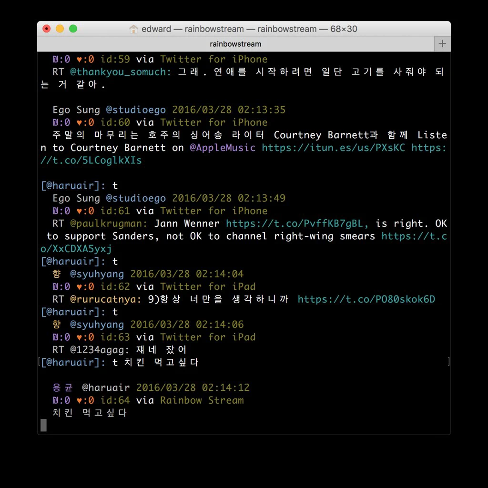Click the heart icon on id:60 line
Screen dimensions: 488x488
80,122
